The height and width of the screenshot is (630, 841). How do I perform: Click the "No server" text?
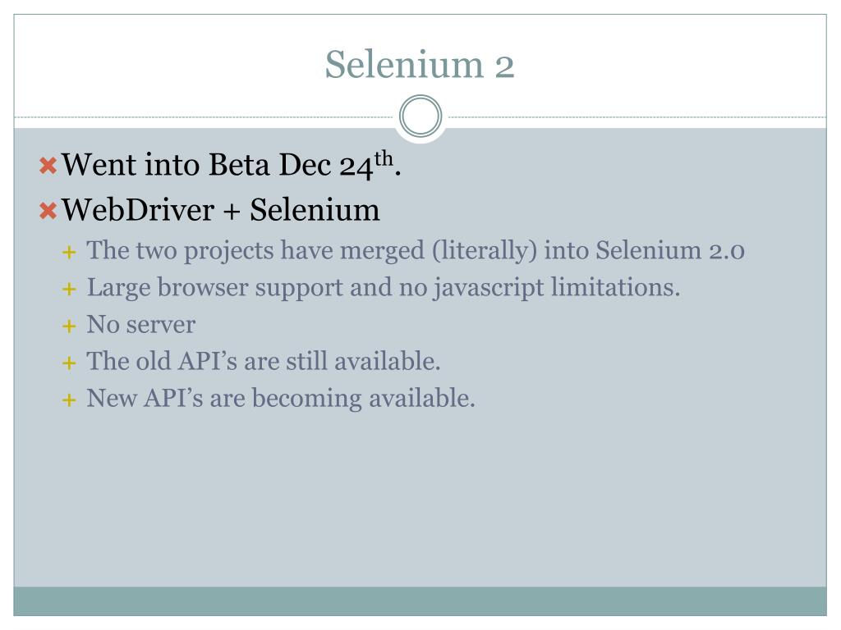(141, 325)
